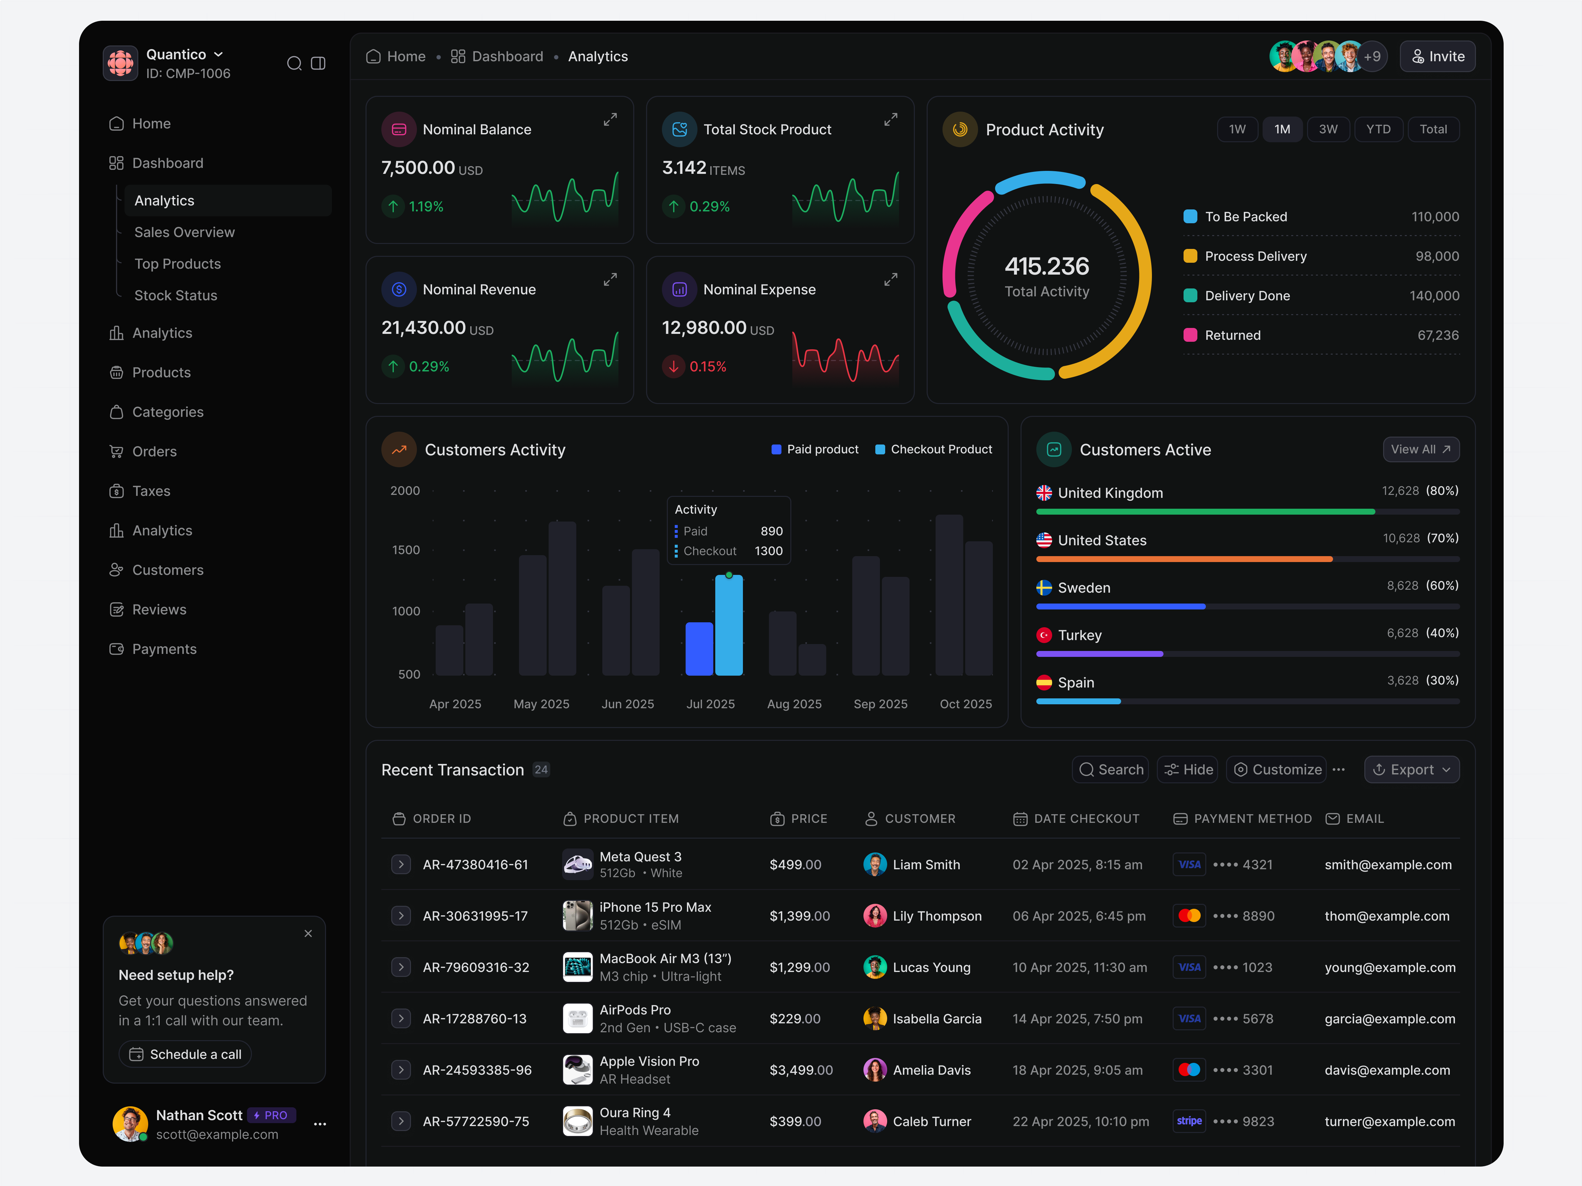Open the Quantico company dropdown

tap(182, 54)
